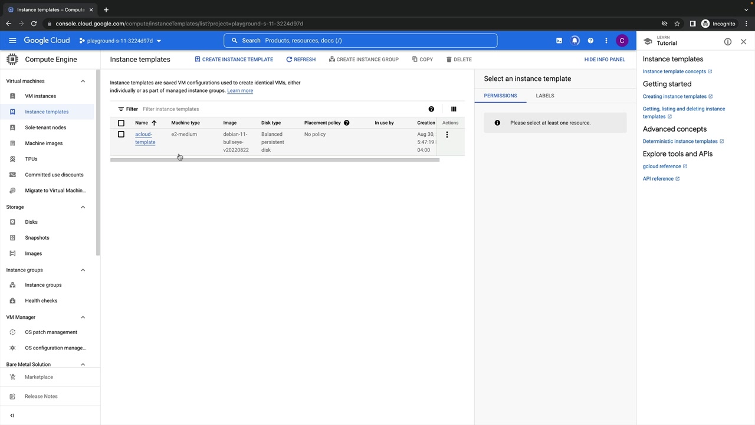Open the API reference link

[x=661, y=179]
